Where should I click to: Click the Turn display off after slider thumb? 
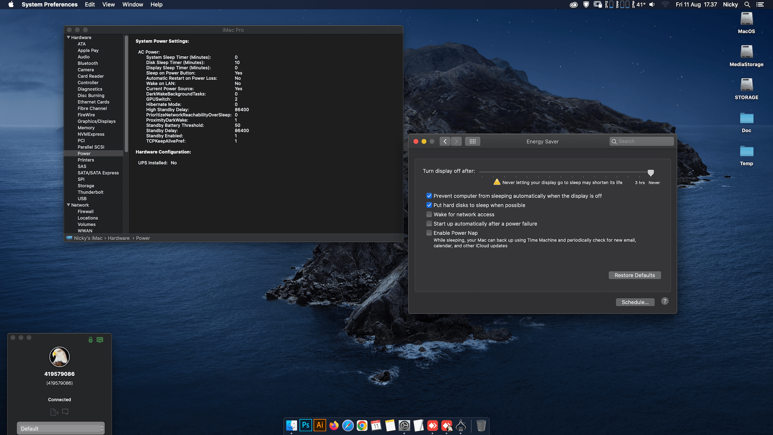[x=651, y=173]
